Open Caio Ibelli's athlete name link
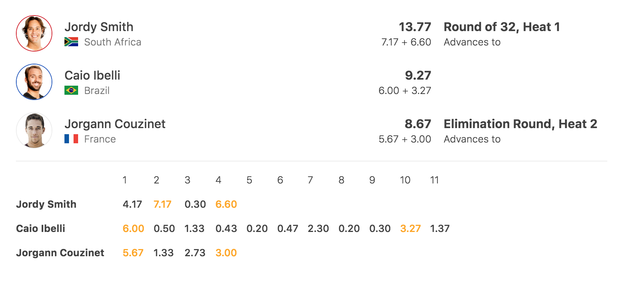This screenshot has width=621, height=282. click(x=92, y=75)
